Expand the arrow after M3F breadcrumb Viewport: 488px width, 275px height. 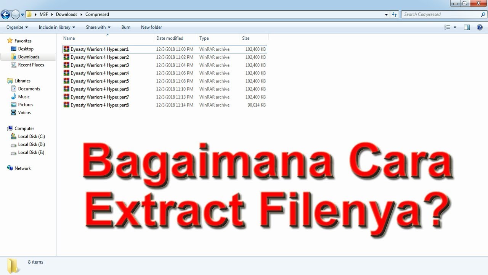pos(52,15)
